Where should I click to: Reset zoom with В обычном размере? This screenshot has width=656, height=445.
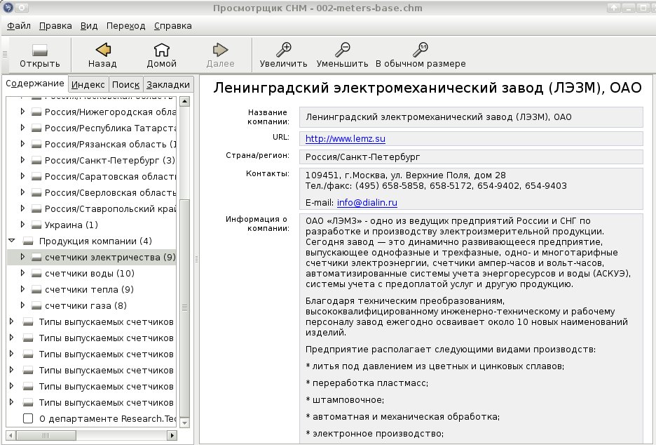tap(420, 49)
